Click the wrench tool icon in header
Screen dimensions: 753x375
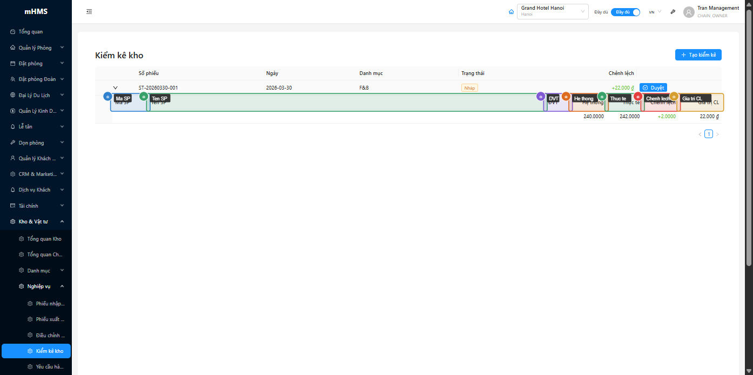click(x=673, y=12)
